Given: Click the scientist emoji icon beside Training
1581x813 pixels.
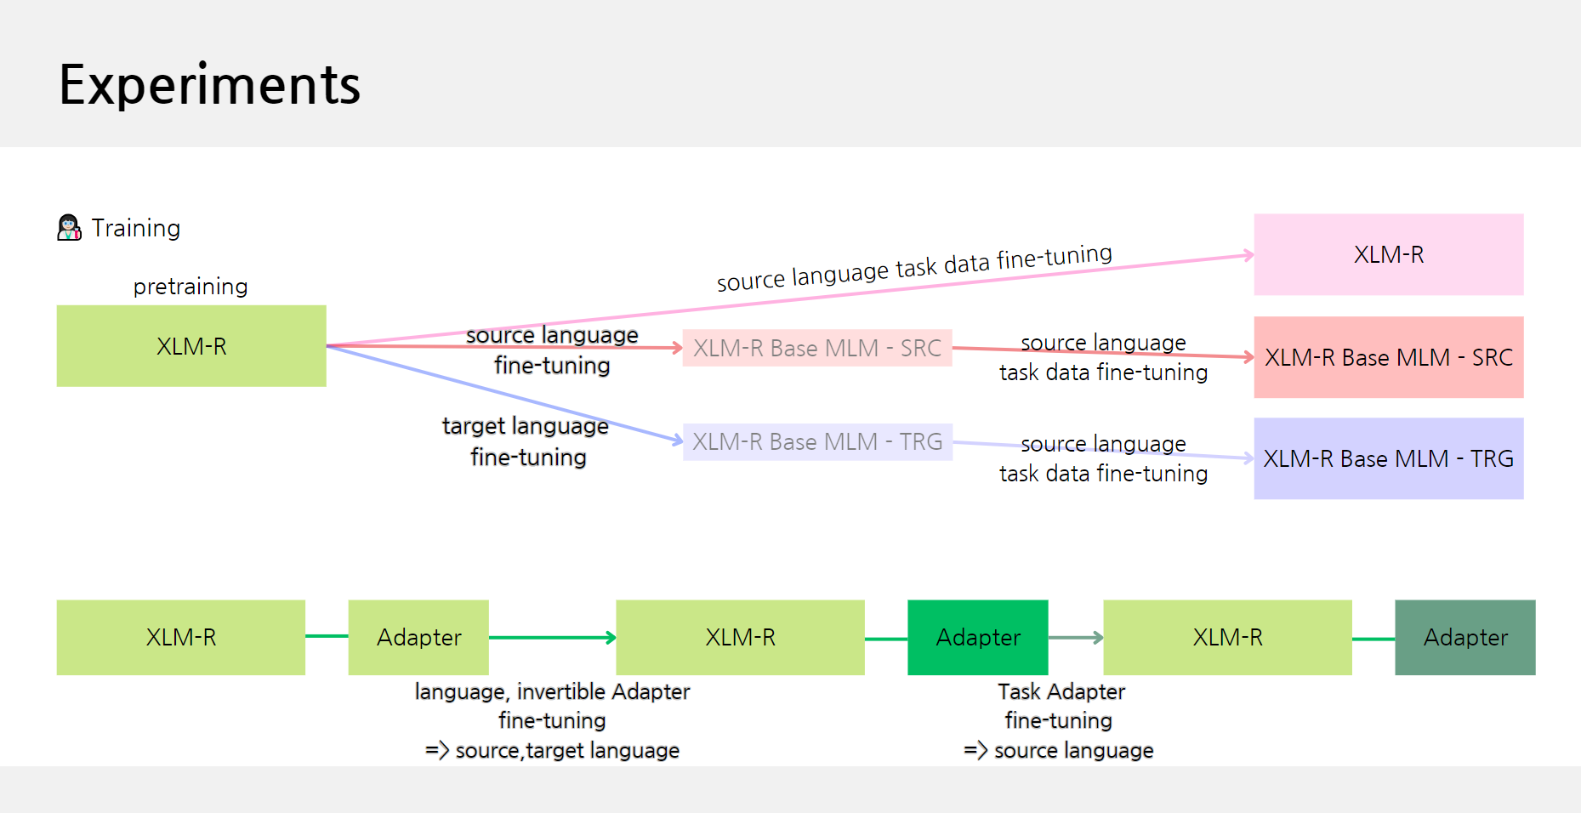Looking at the screenshot, I should 69,228.
